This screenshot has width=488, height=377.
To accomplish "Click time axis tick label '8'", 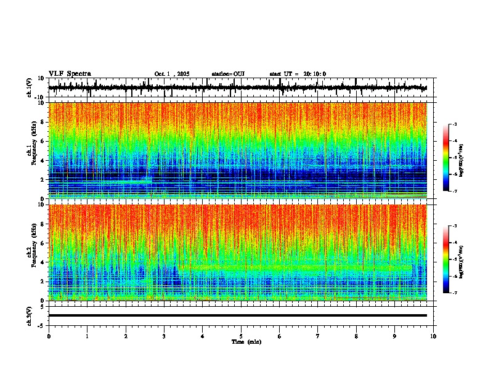I will 356,336.
